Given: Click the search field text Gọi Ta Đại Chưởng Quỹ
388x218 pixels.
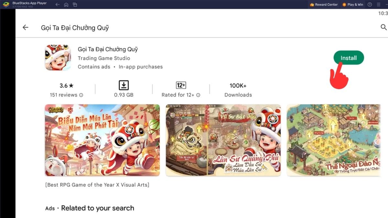Looking at the screenshot, I should tap(75, 28).
